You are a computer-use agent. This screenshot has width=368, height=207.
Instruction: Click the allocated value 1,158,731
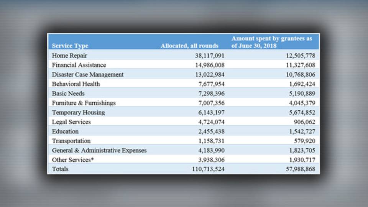coord(211,141)
